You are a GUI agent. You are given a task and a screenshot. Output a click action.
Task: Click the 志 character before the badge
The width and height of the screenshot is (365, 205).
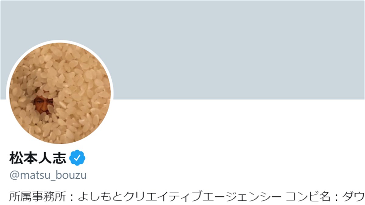pos(60,158)
